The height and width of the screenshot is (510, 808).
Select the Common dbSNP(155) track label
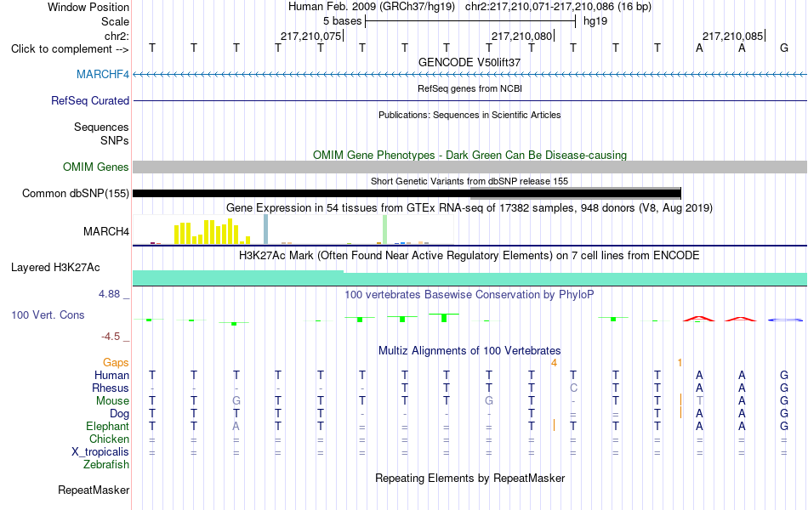(75, 193)
